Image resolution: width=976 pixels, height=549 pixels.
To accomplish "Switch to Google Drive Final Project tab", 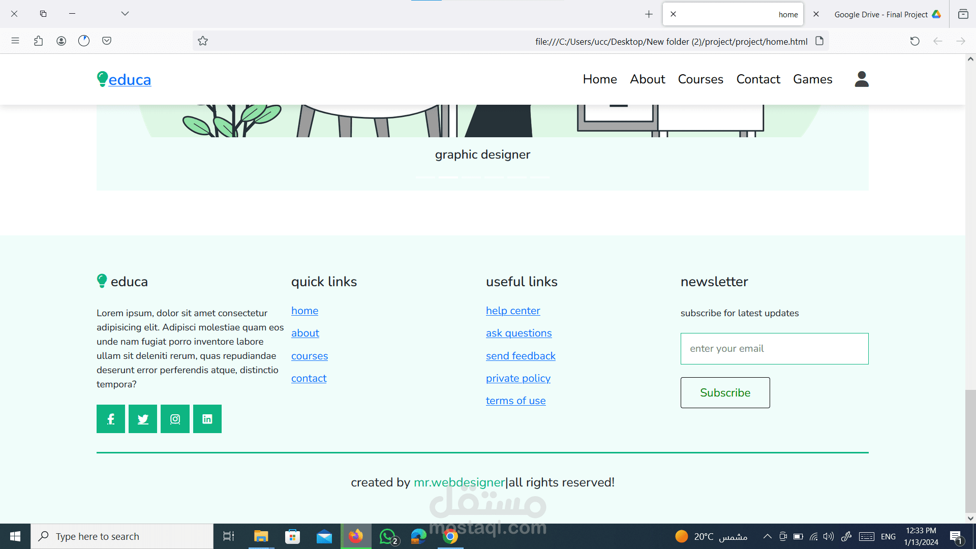I will tap(880, 14).
